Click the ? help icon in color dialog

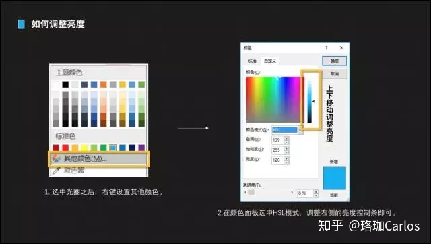tap(326, 48)
